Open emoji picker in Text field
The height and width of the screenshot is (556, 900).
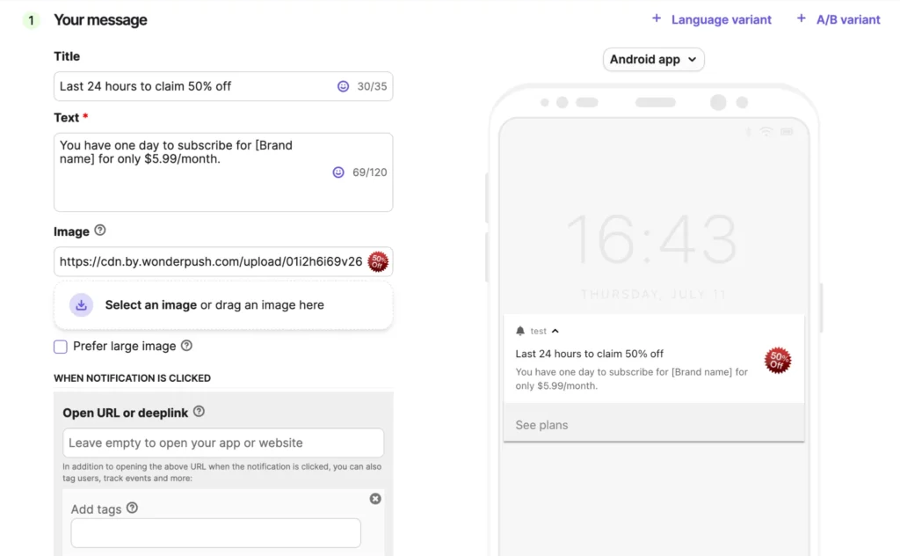(338, 172)
